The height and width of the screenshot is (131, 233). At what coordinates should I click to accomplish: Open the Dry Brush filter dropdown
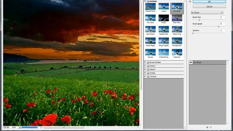[207, 13]
